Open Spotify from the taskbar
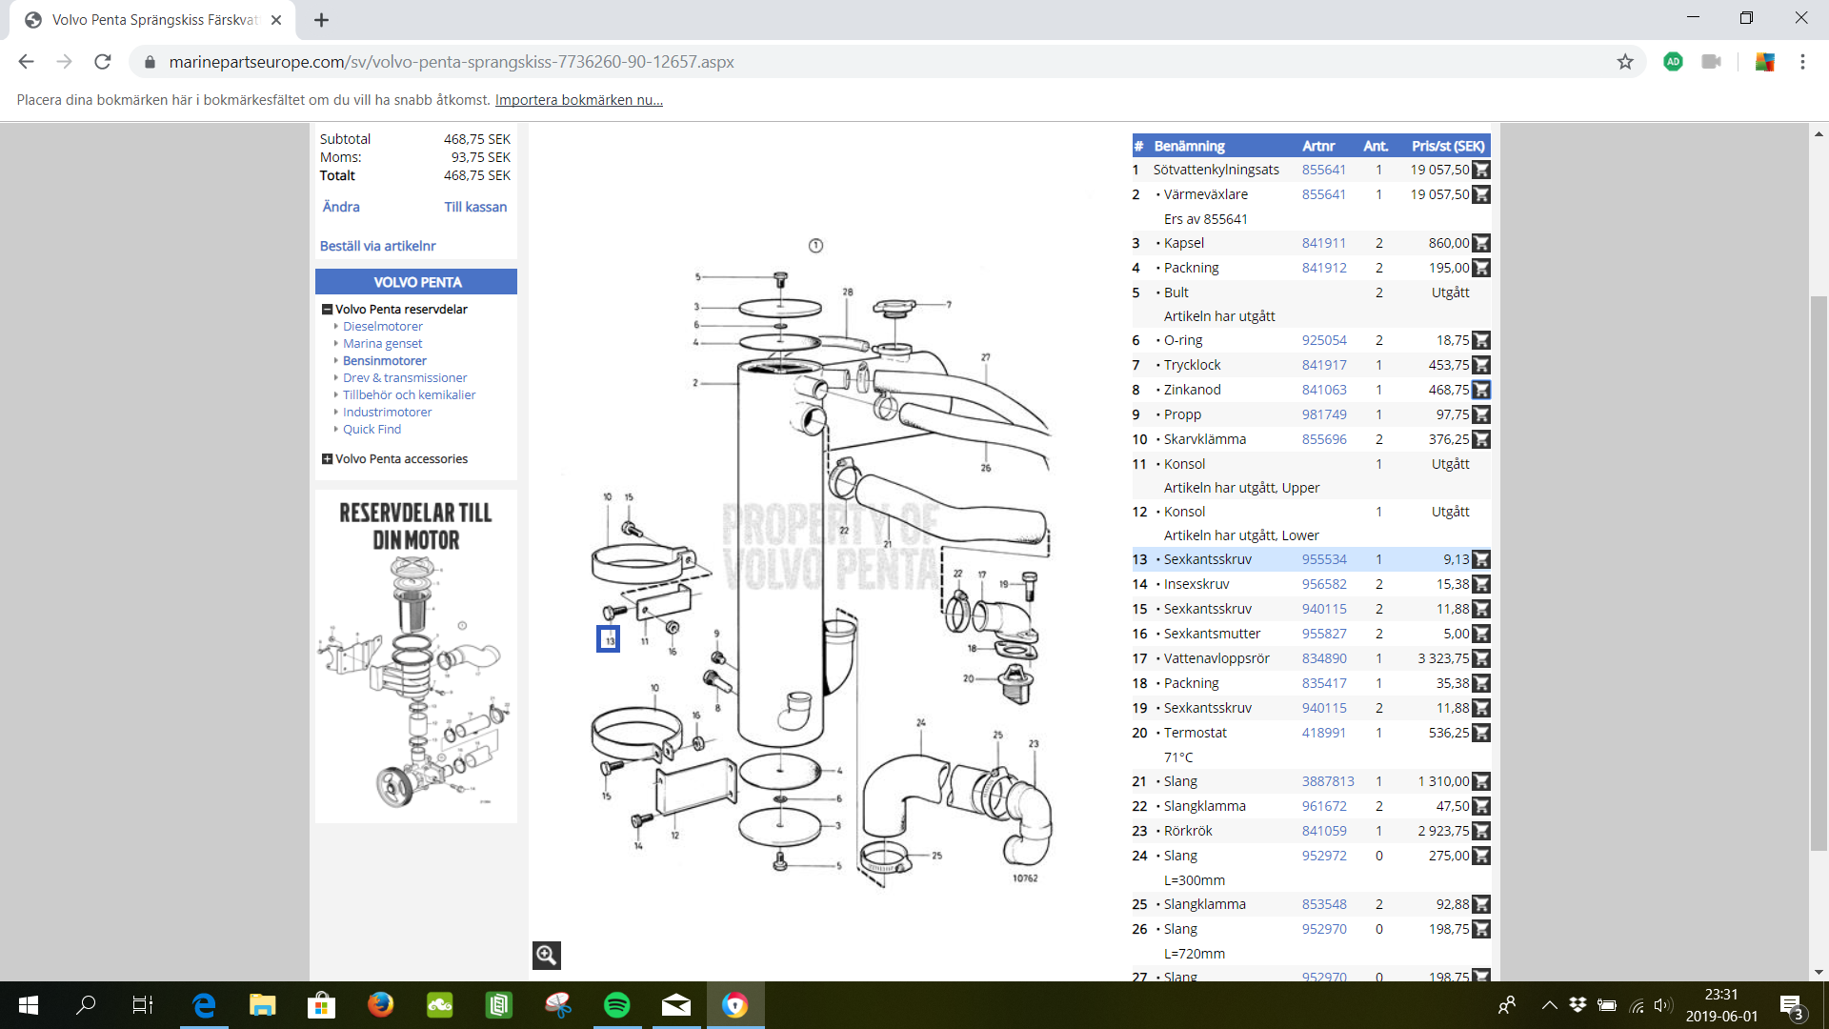Image resolution: width=1829 pixels, height=1029 pixels. (617, 1005)
